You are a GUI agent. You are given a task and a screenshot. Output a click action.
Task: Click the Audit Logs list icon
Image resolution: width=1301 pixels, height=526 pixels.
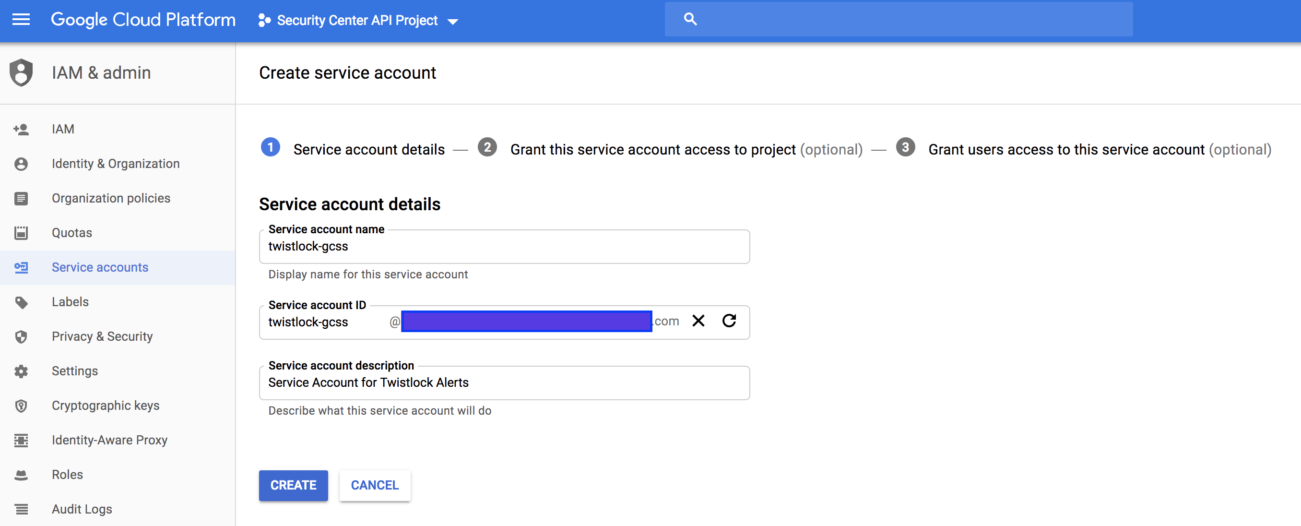click(x=21, y=509)
